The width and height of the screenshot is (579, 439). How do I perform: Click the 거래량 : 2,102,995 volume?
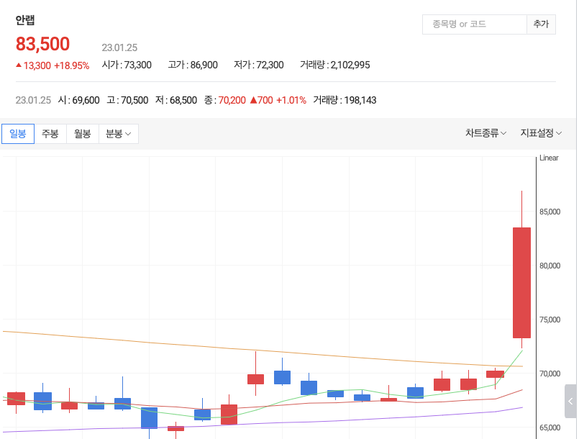point(335,65)
